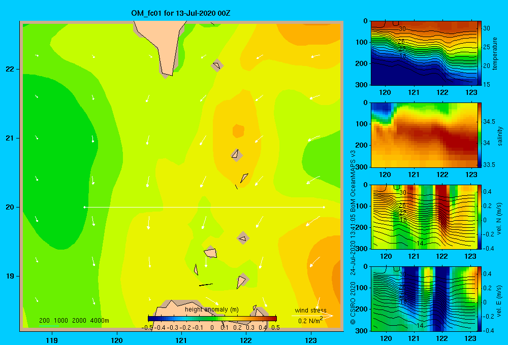Click latitude label 19 on main map
508x345 pixels.
point(10,276)
